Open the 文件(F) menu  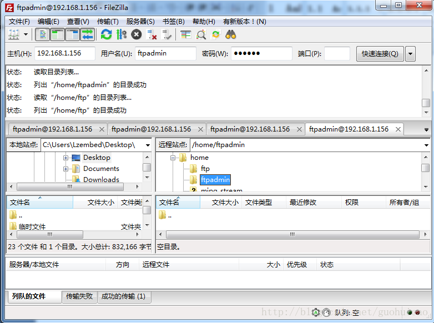coord(19,21)
